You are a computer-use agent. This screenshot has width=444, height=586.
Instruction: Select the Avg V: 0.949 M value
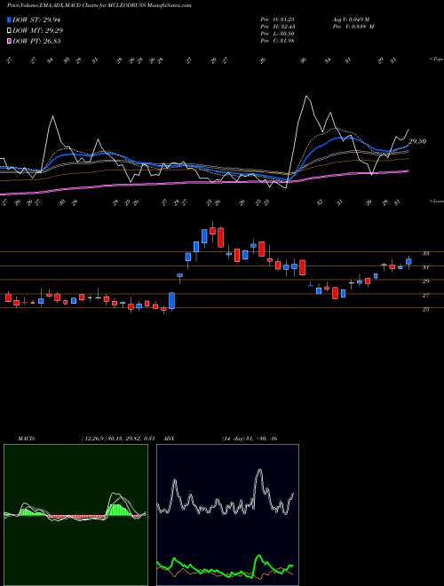click(353, 20)
